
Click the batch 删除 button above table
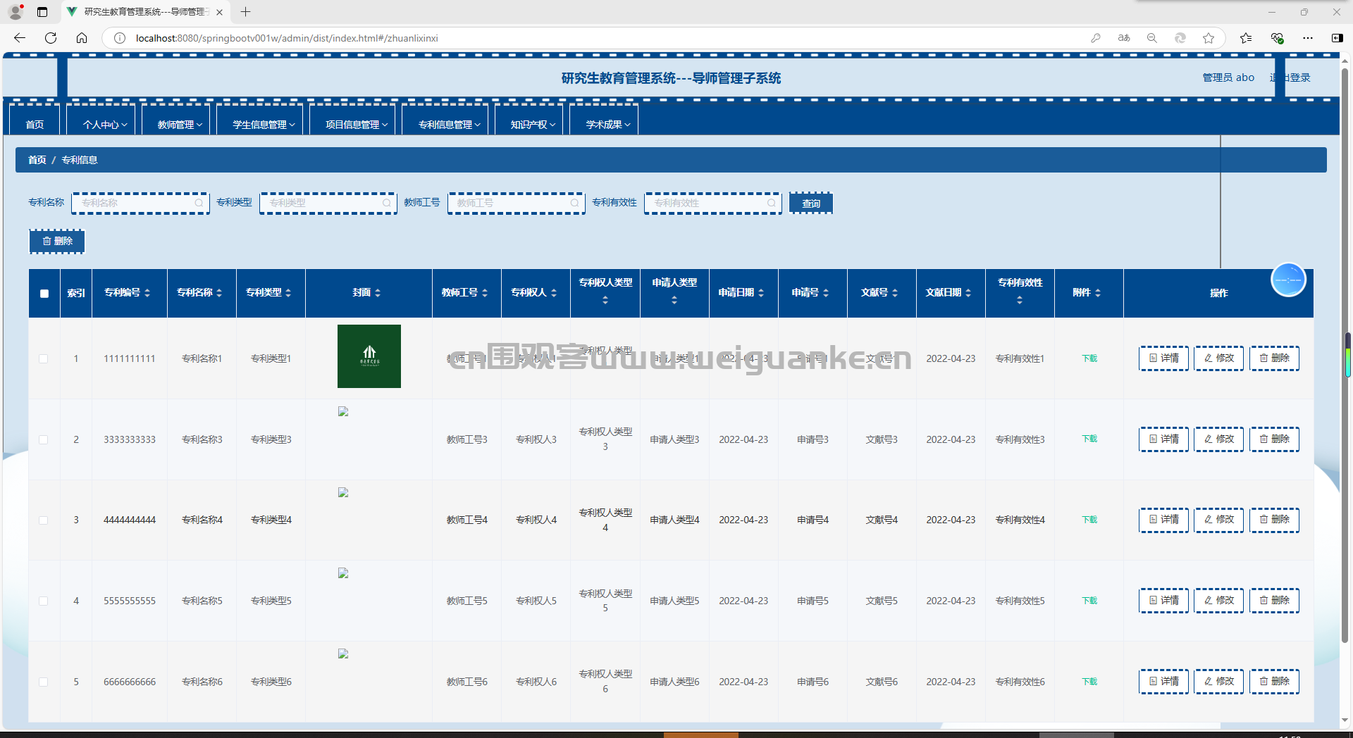(x=57, y=241)
